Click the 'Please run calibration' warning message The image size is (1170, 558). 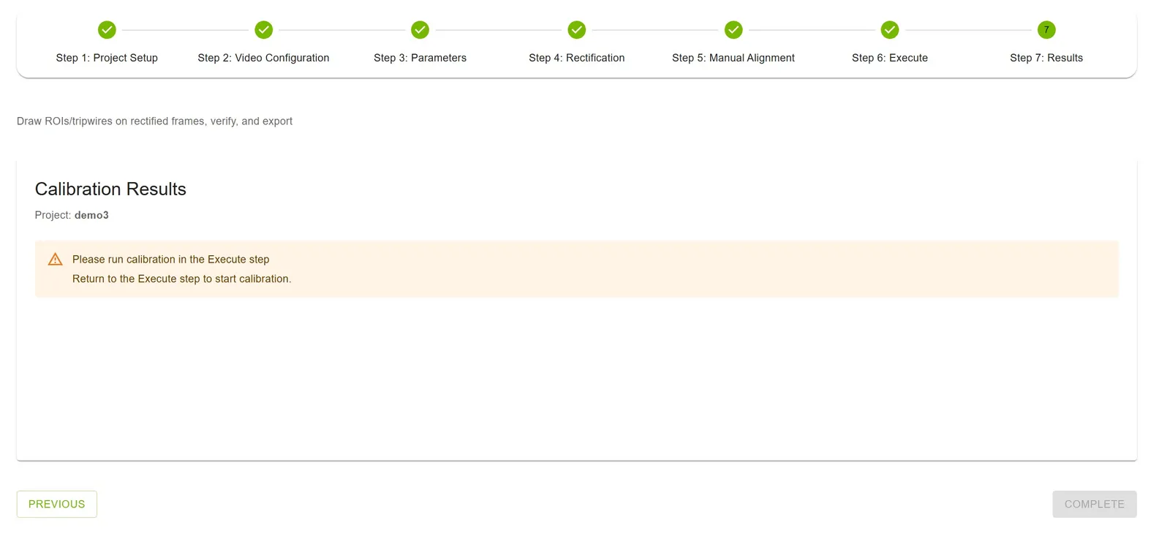click(171, 260)
